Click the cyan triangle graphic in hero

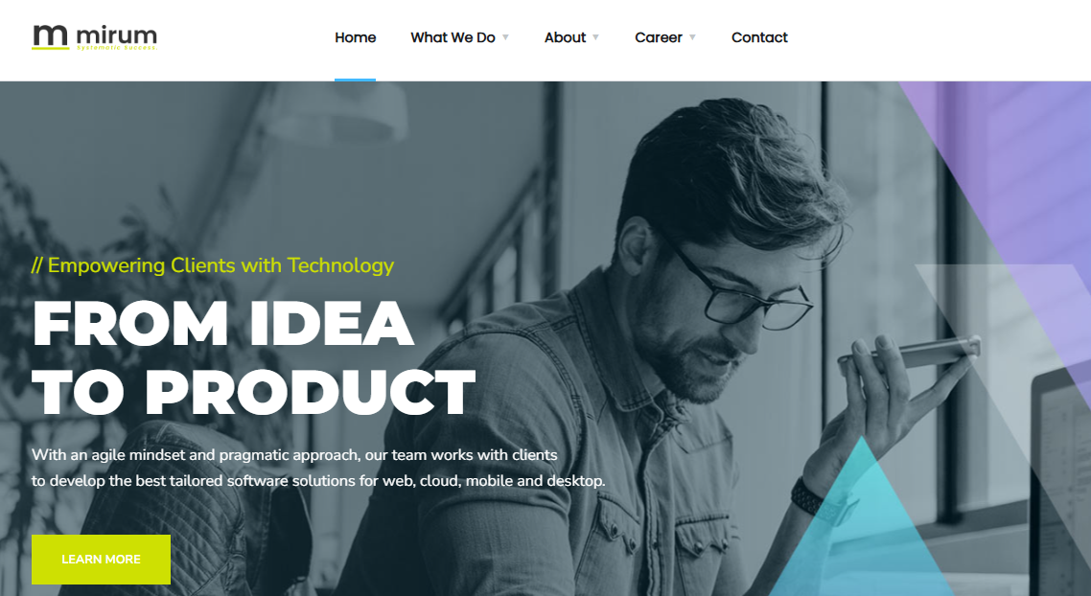(861, 516)
